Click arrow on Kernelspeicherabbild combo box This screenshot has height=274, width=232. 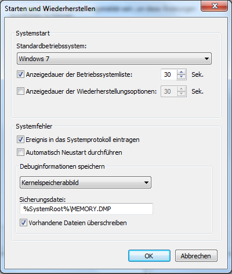[x=146, y=183]
